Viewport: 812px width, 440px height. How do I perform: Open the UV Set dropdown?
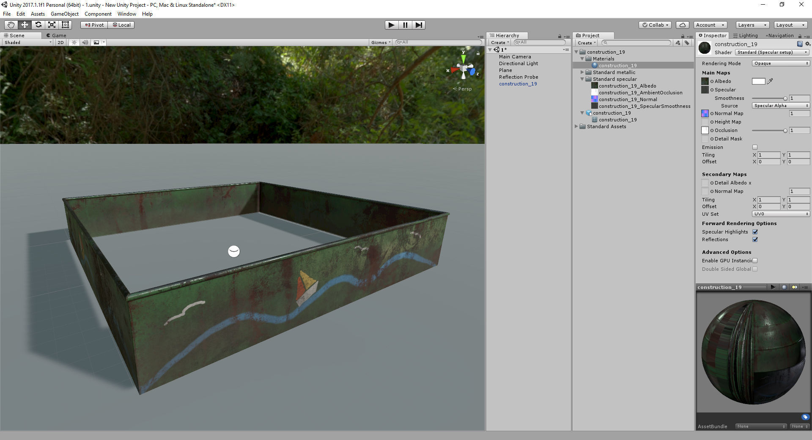781,214
